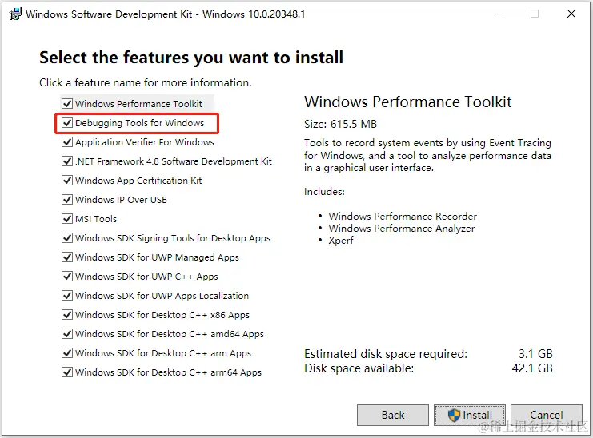Go back with the Back button
Image resolution: width=593 pixels, height=438 pixels.
tap(393, 416)
